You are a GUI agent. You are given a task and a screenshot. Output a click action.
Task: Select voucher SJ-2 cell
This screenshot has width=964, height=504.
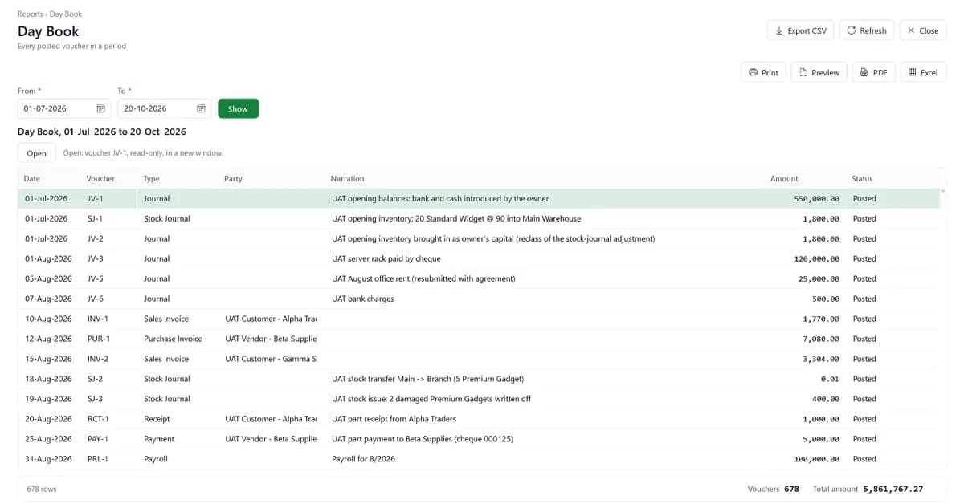(x=96, y=379)
